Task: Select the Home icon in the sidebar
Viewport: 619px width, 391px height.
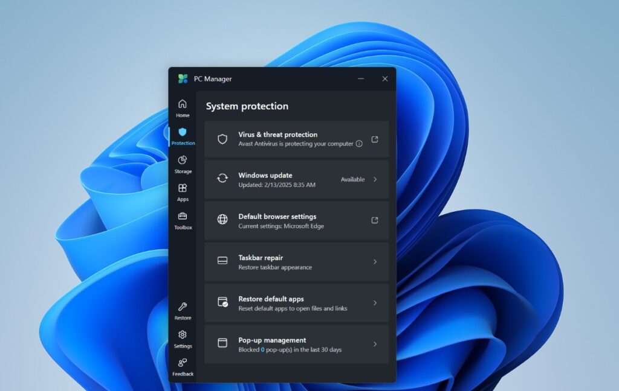Action: point(183,104)
